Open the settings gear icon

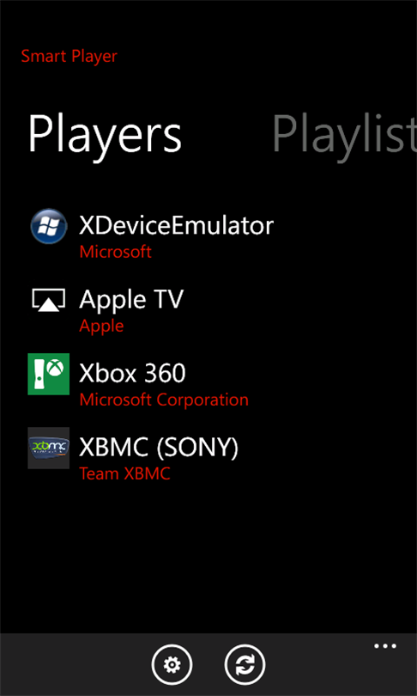pyautogui.click(x=172, y=665)
